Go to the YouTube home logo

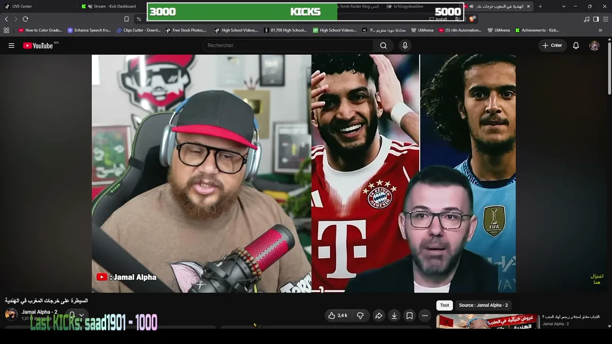[38, 45]
